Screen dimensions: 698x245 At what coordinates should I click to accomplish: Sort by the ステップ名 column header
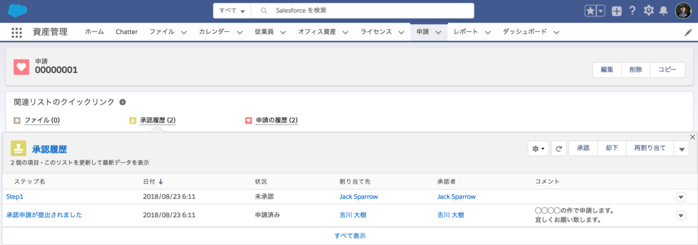(29, 182)
